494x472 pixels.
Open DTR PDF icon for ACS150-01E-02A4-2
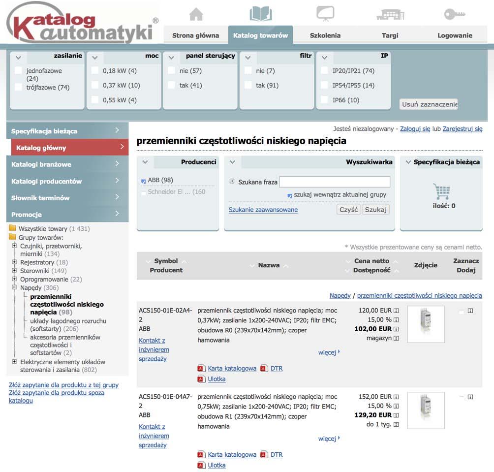click(x=264, y=368)
